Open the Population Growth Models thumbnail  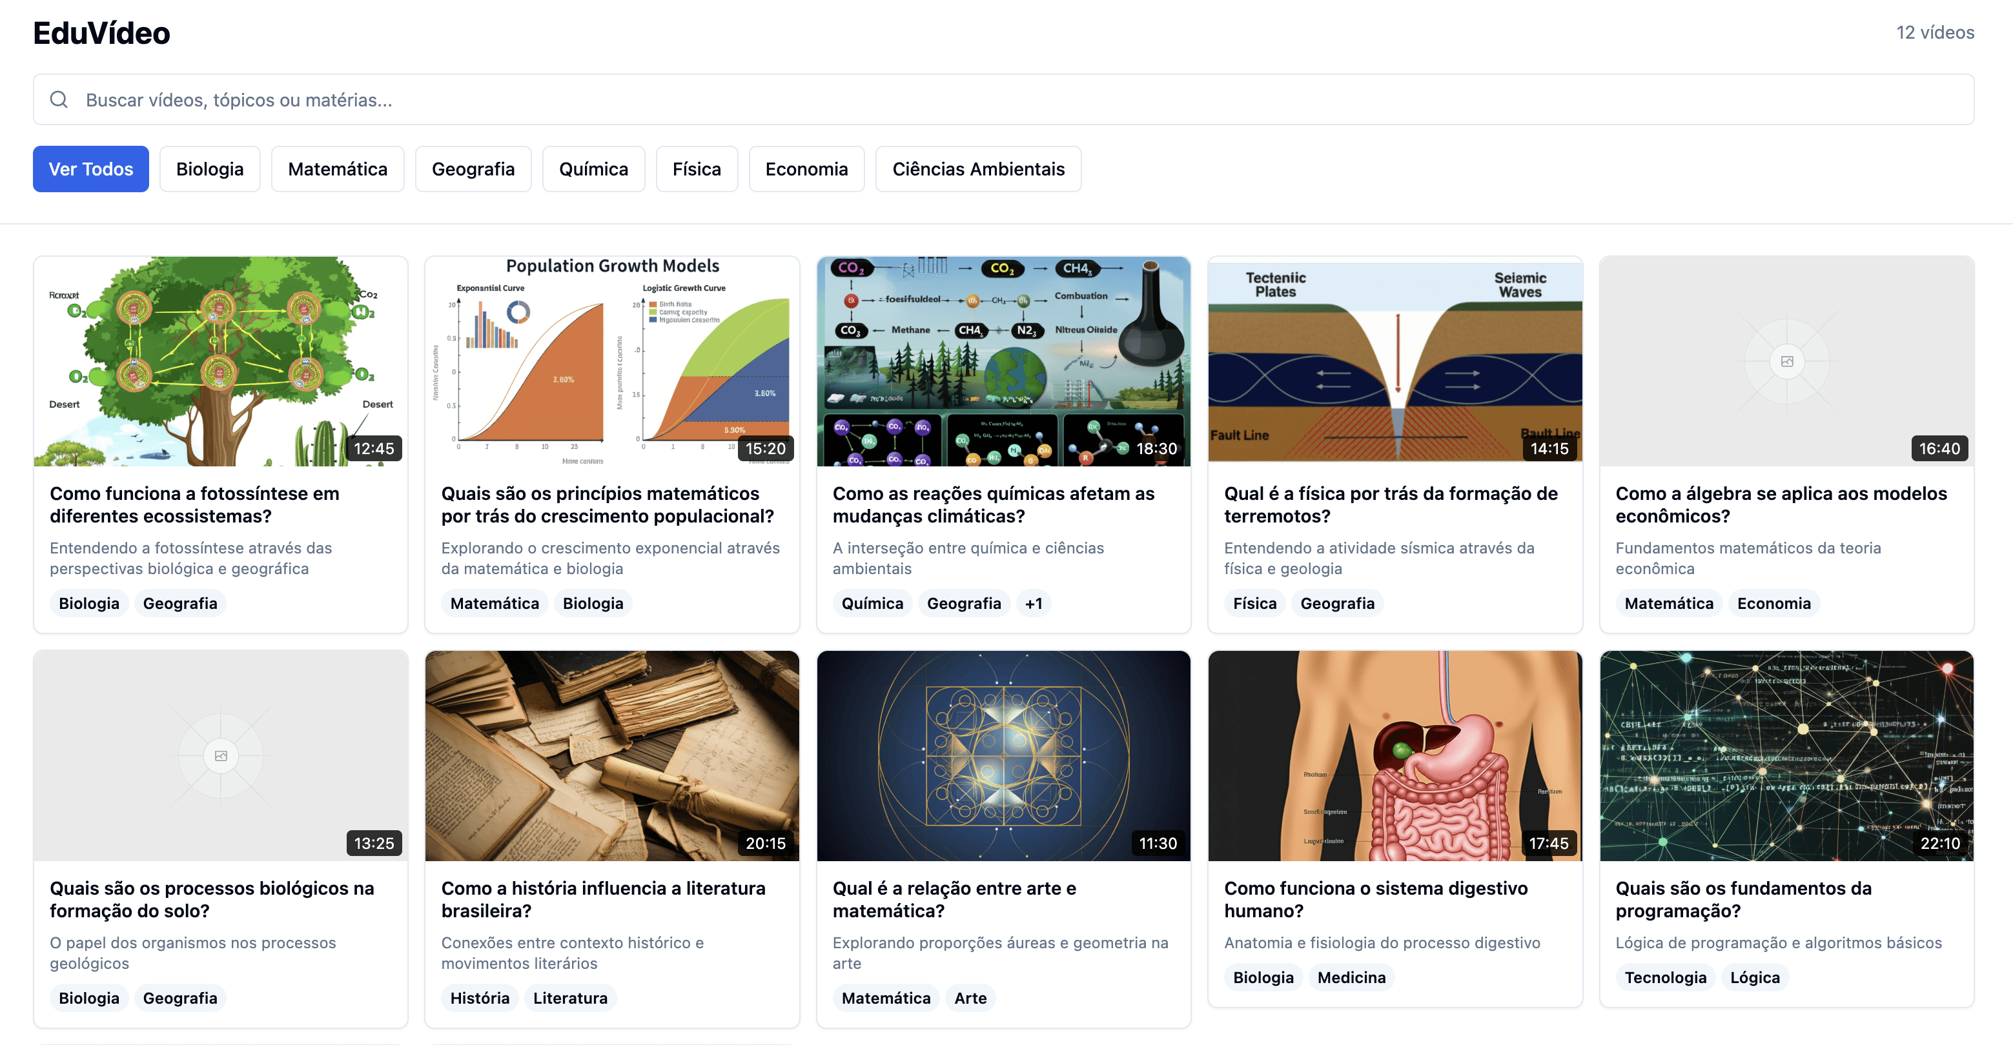pos(612,361)
